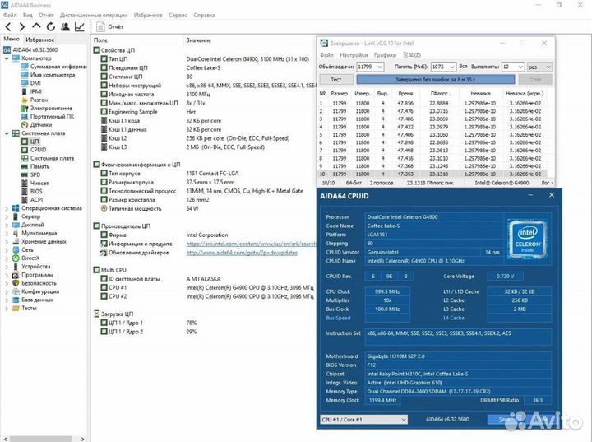Select the DirectX tree item
Viewport: 592px width, 442px height.
tap(30, 258)
